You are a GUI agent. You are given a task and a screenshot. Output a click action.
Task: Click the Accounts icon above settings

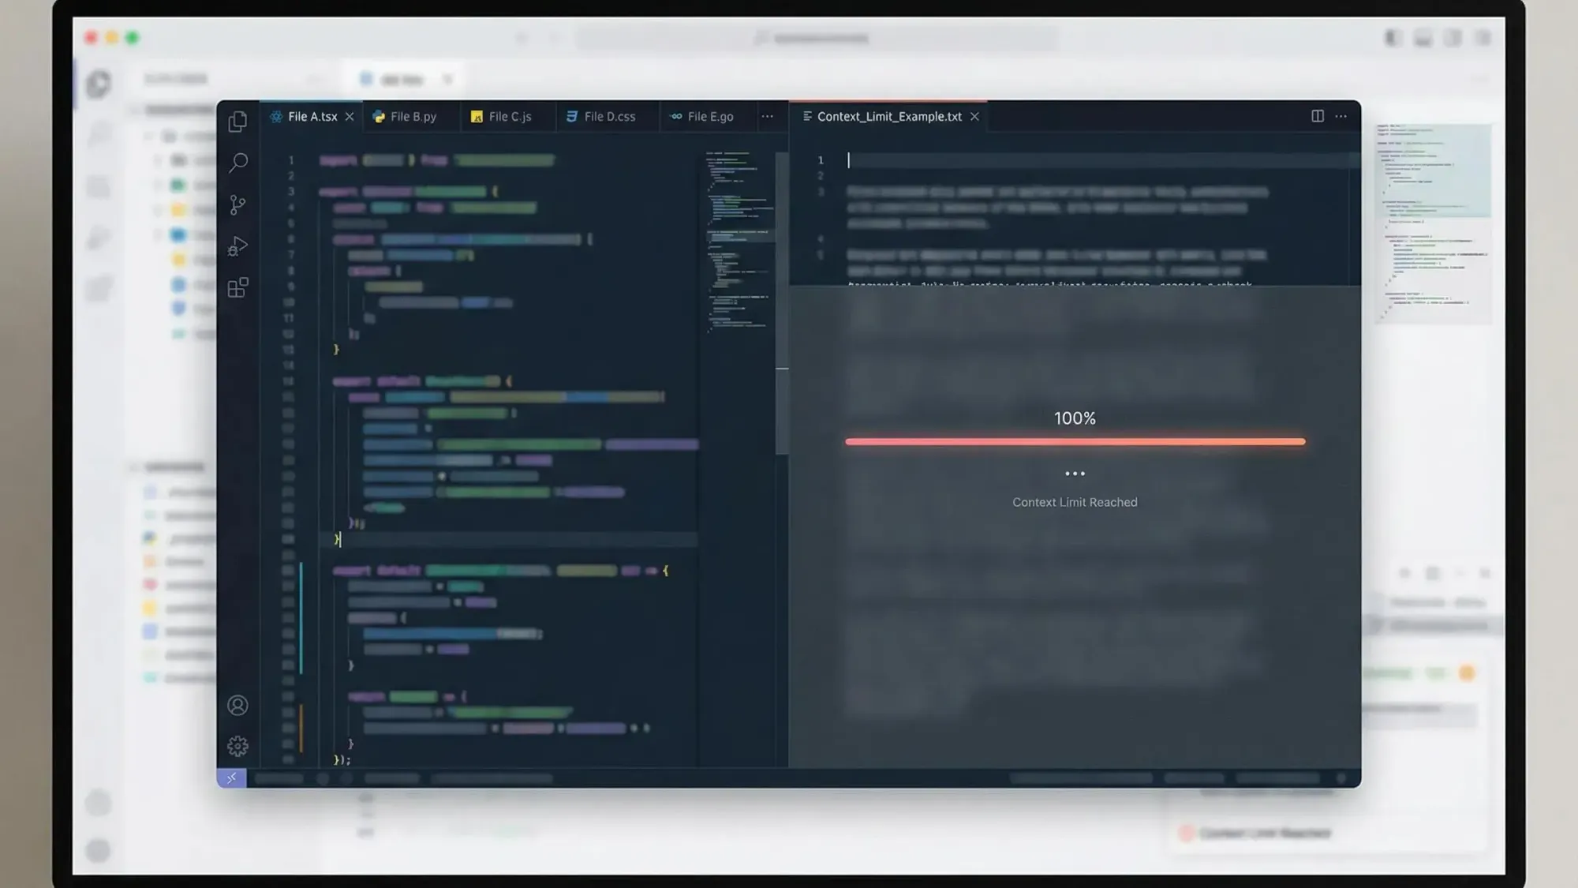point(237,705)
